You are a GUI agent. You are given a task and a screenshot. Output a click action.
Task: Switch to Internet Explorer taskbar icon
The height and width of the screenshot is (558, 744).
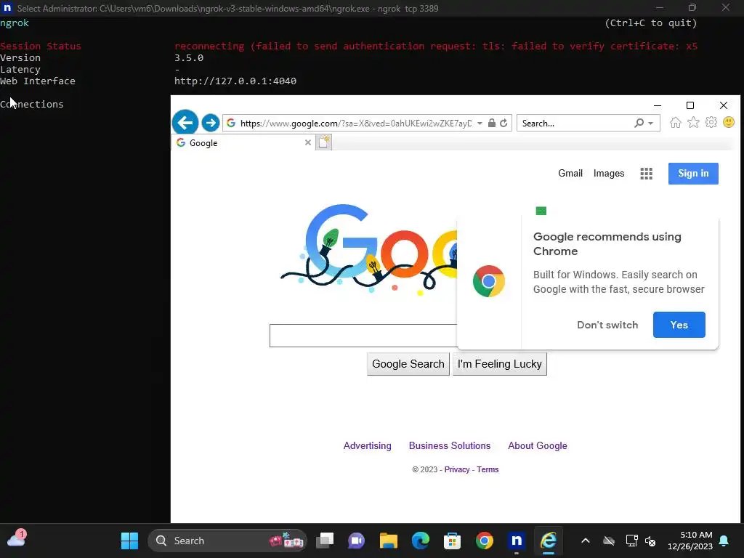pyautogui.click(x=548, y=541)
